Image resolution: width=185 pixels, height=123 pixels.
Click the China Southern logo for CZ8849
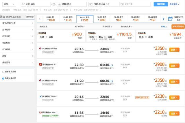point(40,96)
